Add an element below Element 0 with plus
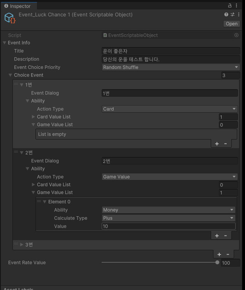This screenshot has height=290, width=245. pos(217,236)
